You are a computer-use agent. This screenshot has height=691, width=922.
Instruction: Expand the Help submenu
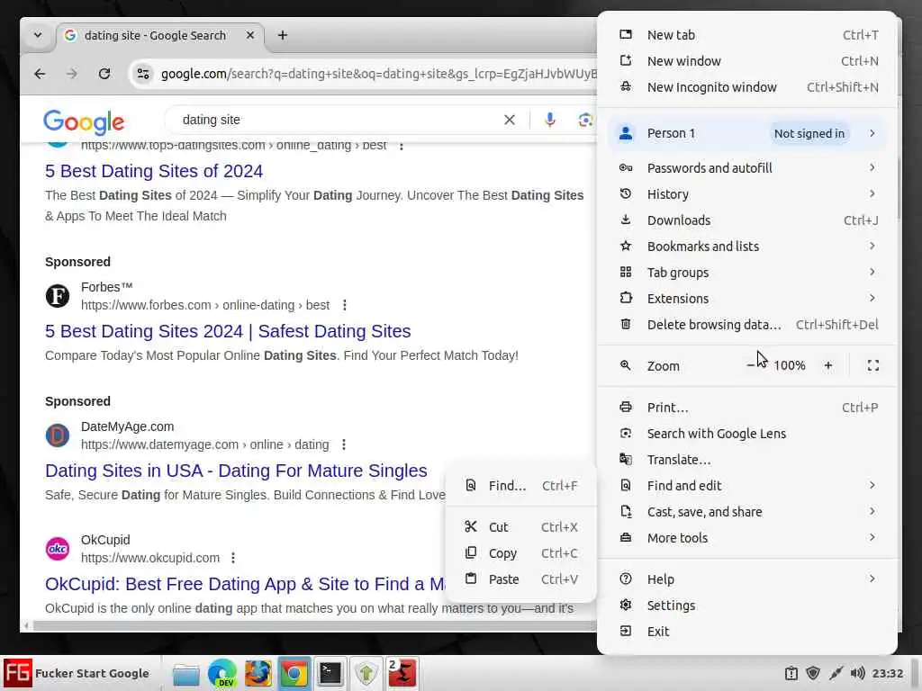point(748,579)
